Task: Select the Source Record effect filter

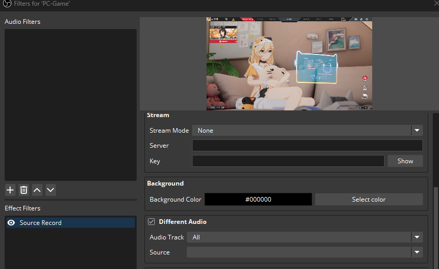Action: tap(70, 223)
